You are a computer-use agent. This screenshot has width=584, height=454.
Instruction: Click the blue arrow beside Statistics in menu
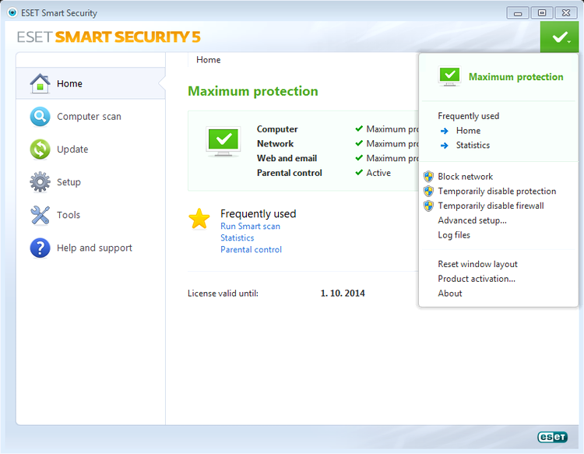click(x=444, y=146)
